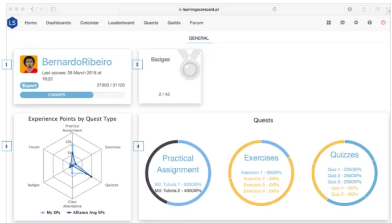392x223 pixels.
Task: Click the 21900 / 31120 XP total
Action: click(111, 85)
